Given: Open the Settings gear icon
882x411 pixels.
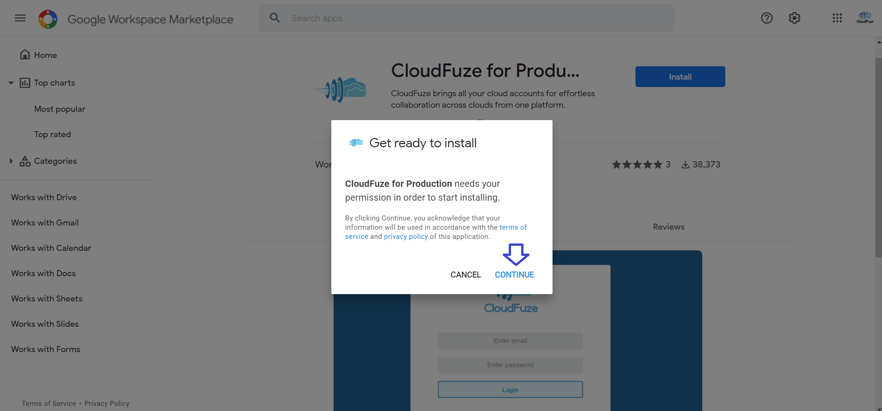Looking at the screenshot, I should pyautogui.click(x=794, y=18).
